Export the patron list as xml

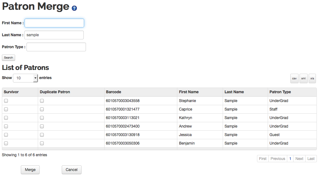point(304,78)
